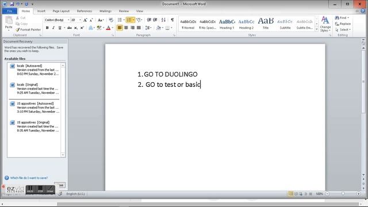
Task: Decrease the paragraph indent
Action: [149, 20]
